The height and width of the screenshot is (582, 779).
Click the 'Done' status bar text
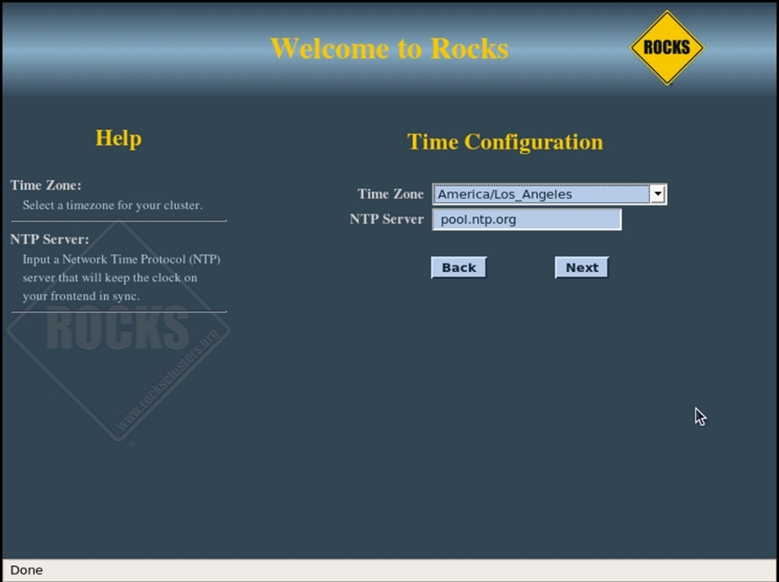pyautogui.click(x=26, y=570)
